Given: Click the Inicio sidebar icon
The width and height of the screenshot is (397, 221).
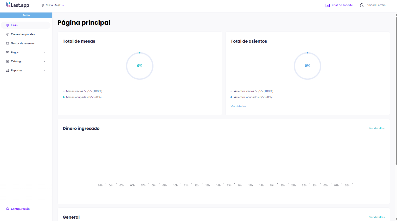Looking at the screenshot, I should (8, 25).
